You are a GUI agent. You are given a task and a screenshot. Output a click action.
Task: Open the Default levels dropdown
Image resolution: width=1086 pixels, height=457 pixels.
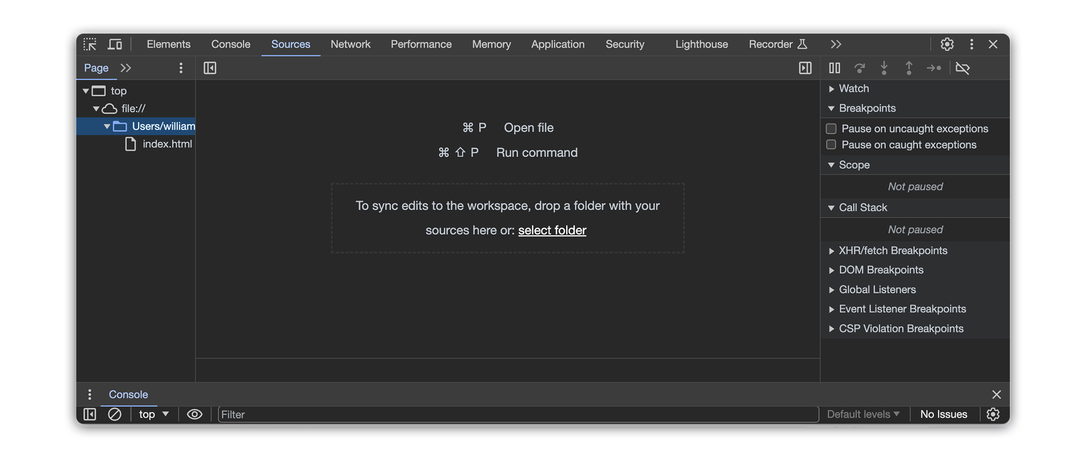click(x=863, y=414)
